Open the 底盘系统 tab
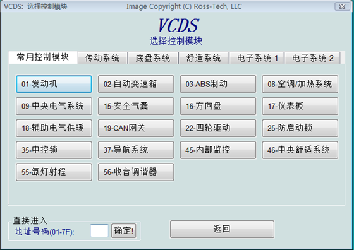 pos(153,58)
